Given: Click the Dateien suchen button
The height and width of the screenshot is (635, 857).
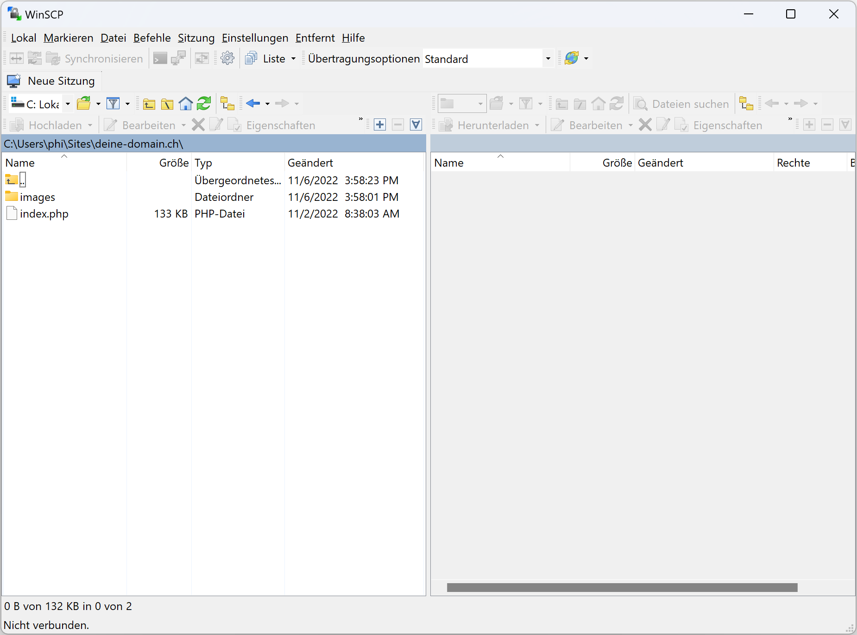Looking at the screenshot, I should [x=681, y=104].
